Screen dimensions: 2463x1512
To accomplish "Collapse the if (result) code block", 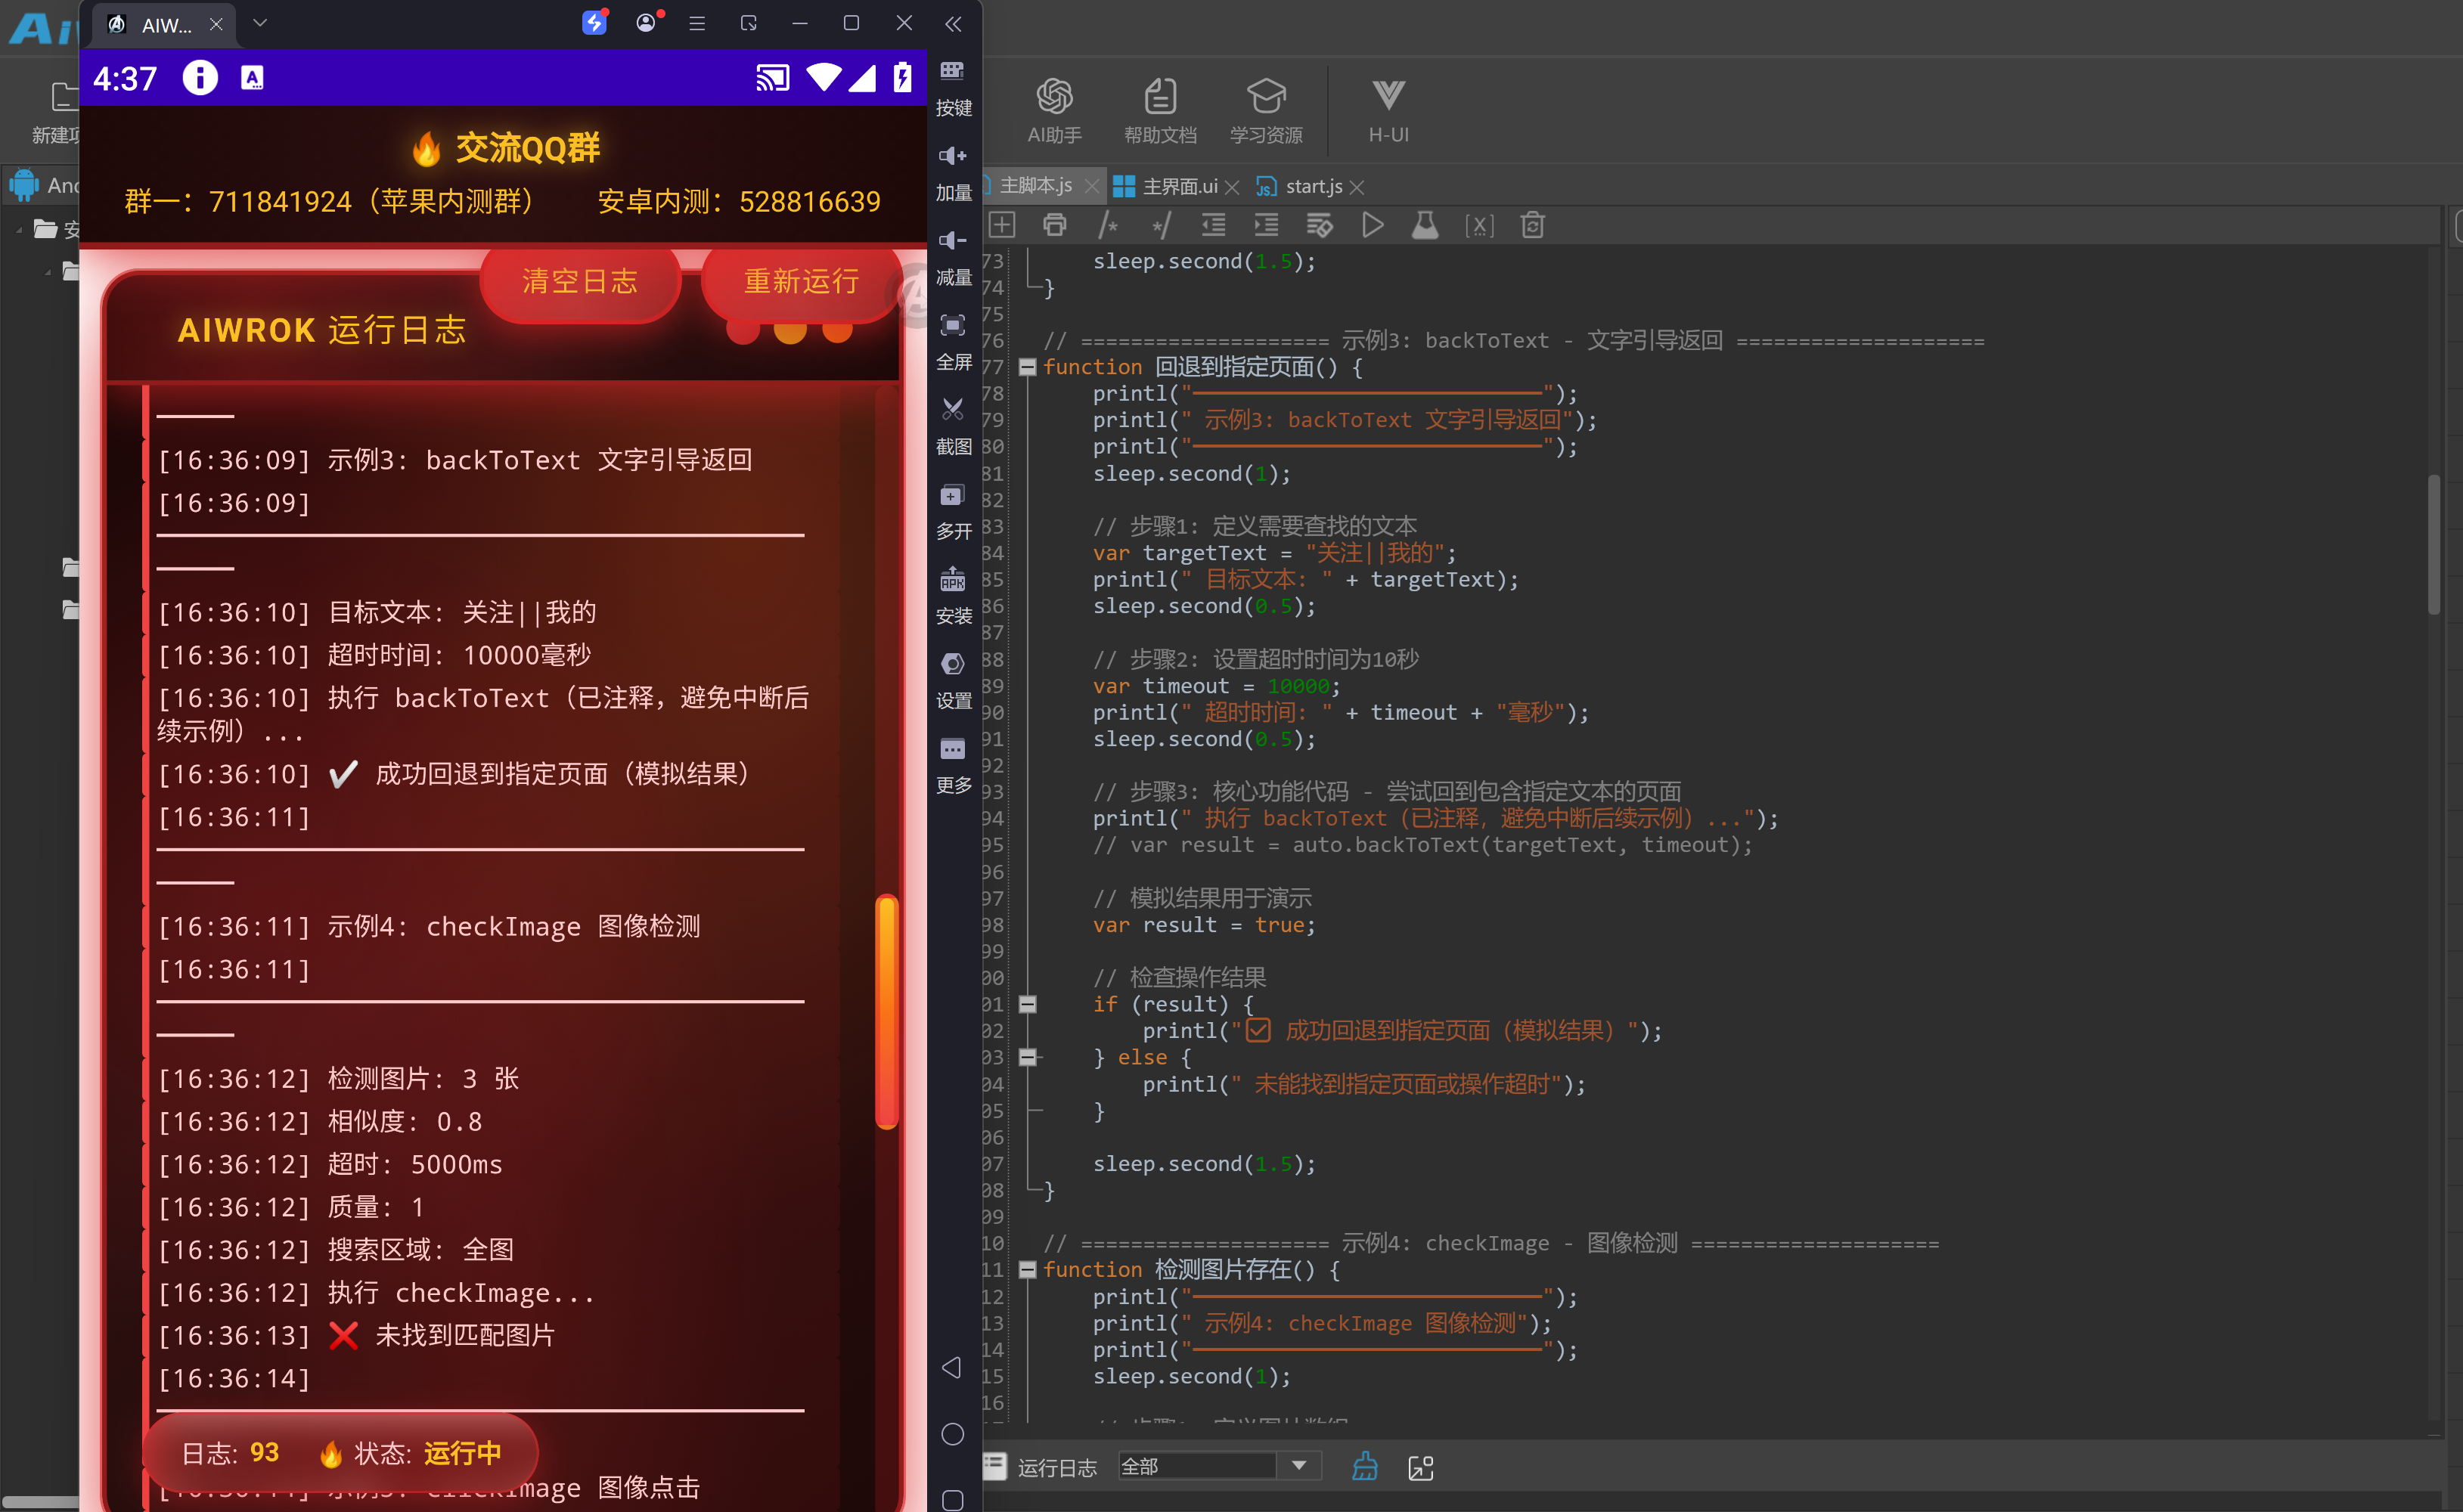I will 1027,1004.
